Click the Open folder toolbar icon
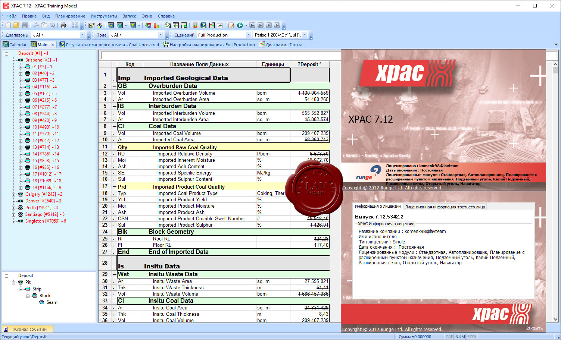Viewport: 561px width, 340px height. coord(16,25)
